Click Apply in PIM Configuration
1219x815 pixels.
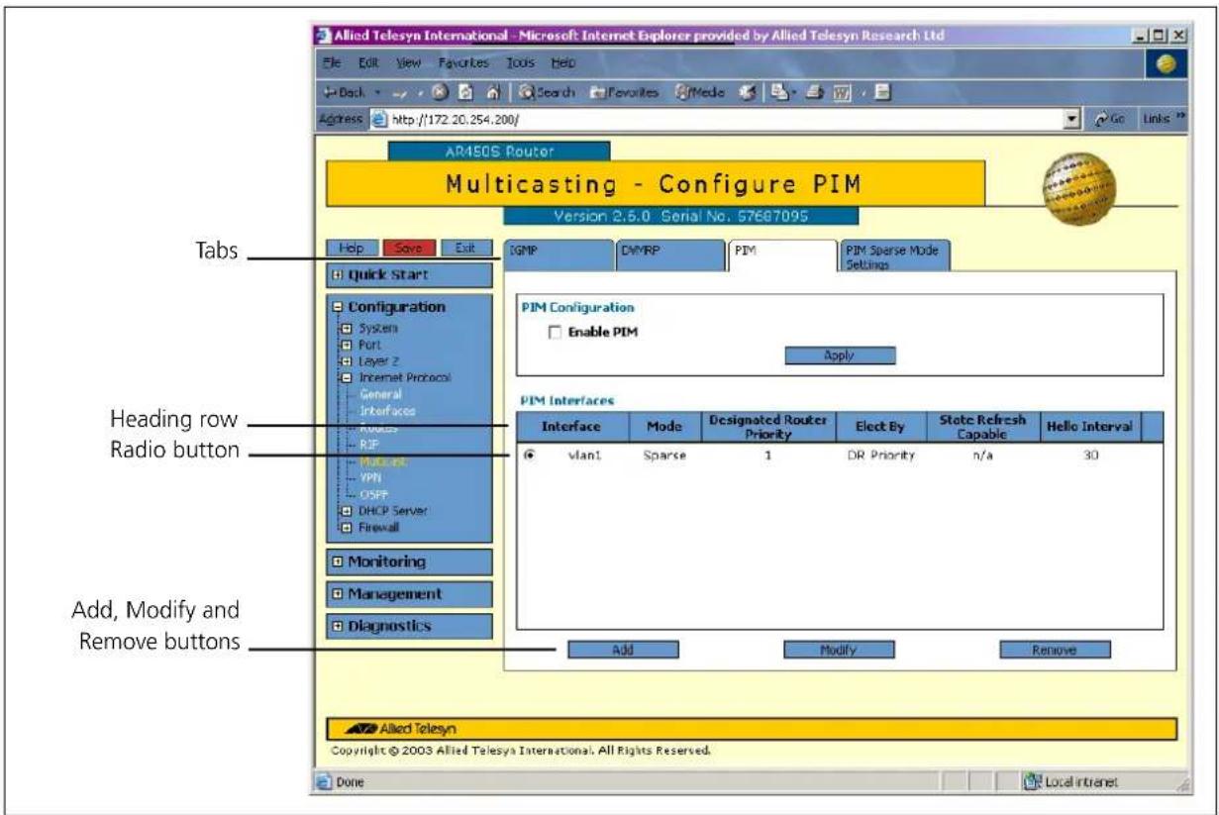coord(840,355)
